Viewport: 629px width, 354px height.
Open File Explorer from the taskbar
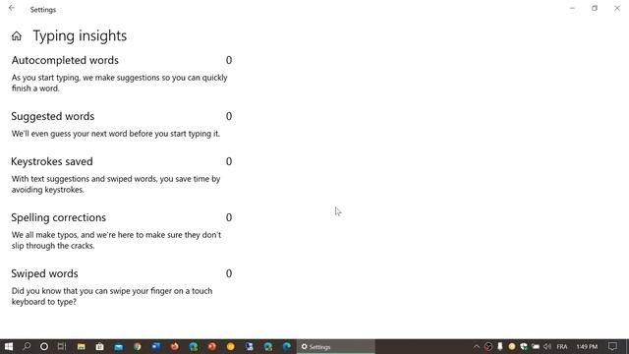pyautogui.click(x=81, y=346)
